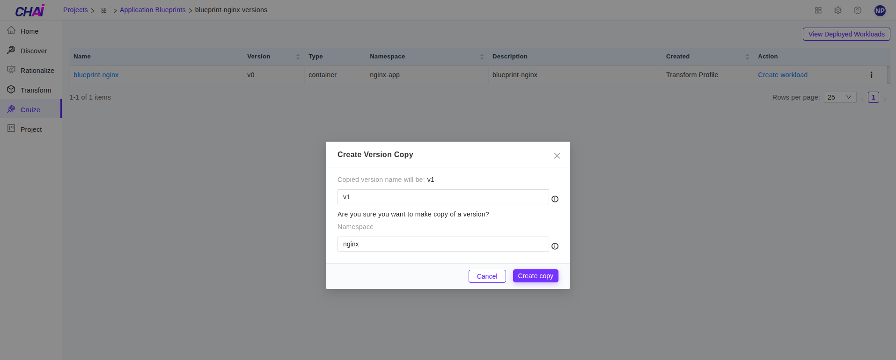
Task: Click the Application Blueprints breadcrumb link
Action: click(x=153, y=10)
